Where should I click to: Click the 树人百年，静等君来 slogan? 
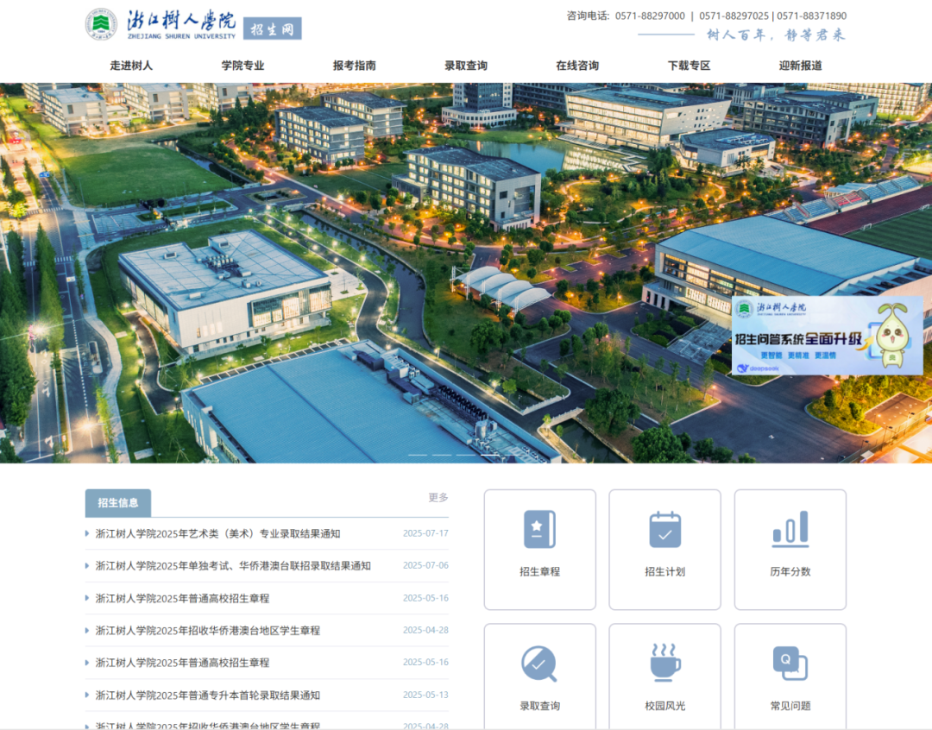point(776,35)
